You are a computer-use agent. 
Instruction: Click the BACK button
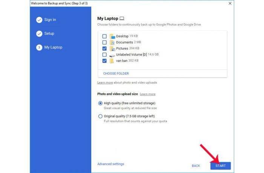pyautogui.click(x=196, y=166)
